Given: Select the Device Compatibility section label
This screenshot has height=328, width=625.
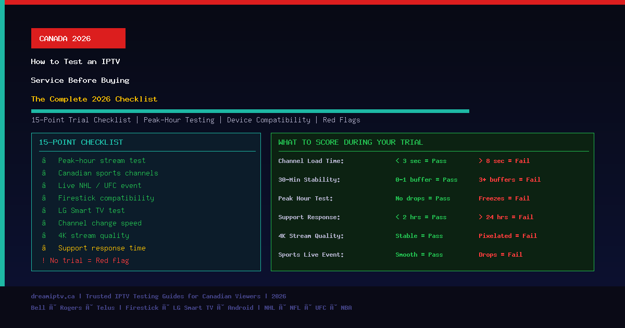Looking at the screenshot, I should coord(269,120).
